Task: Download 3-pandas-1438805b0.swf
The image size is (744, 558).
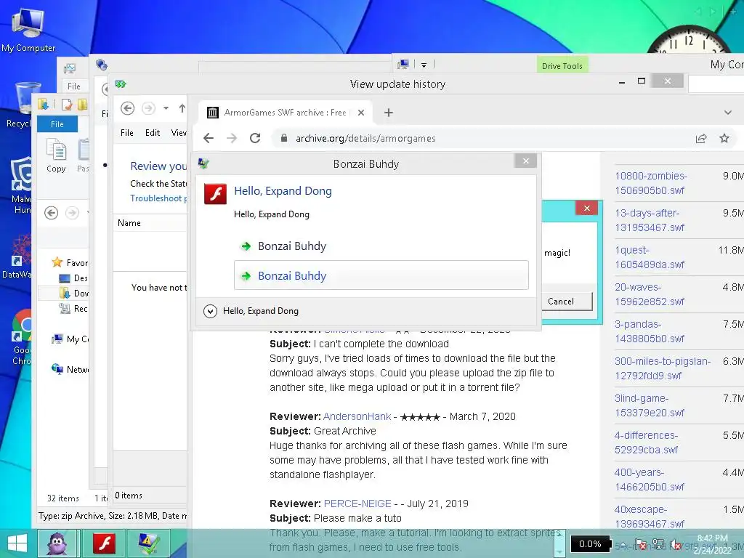Action: pos(650,331)
